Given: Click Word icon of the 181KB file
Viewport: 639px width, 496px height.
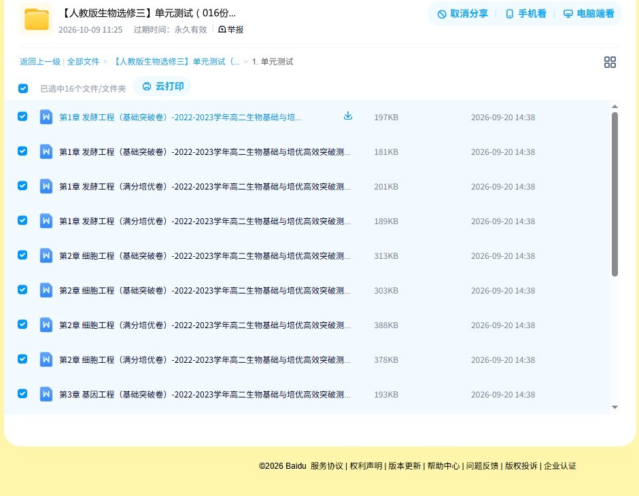Looking at the screenshot, I should (46, 152).
